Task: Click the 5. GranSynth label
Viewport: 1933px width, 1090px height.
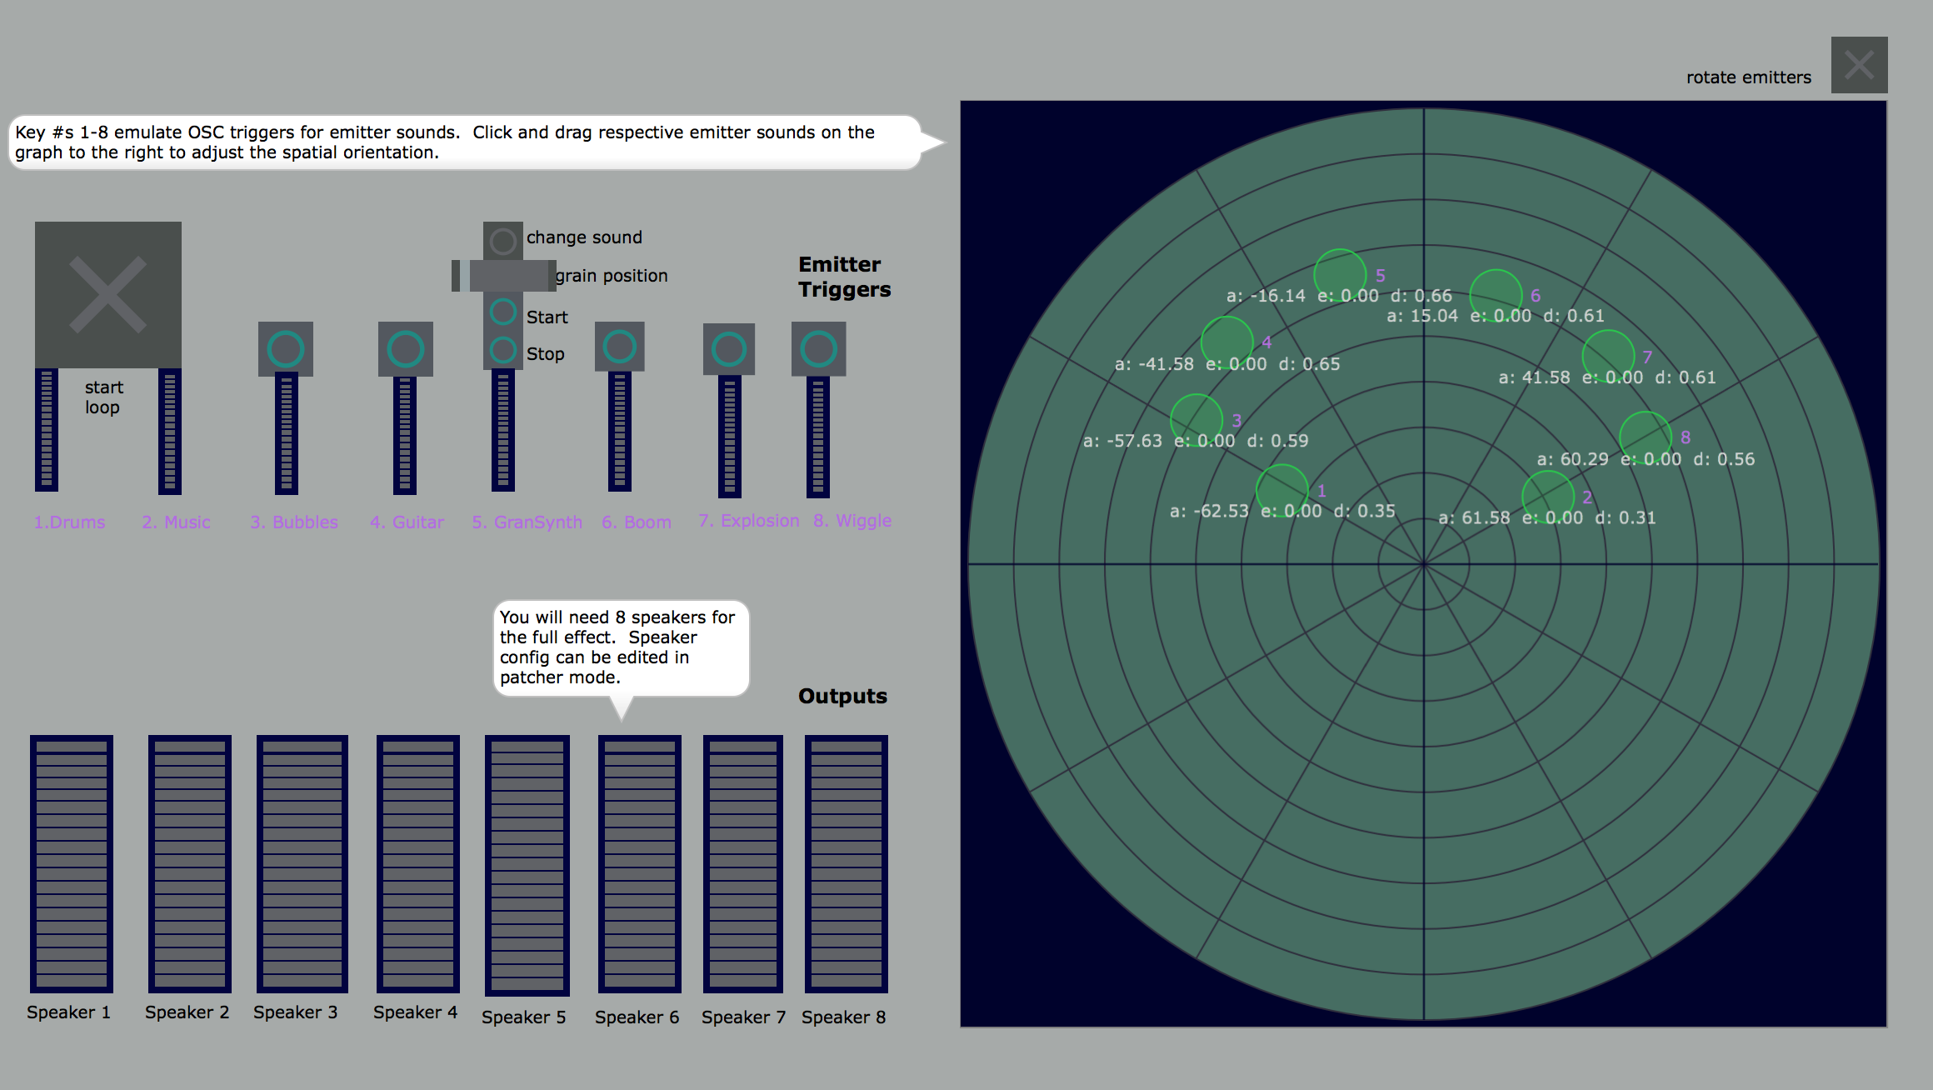Action: pos(527,522)
